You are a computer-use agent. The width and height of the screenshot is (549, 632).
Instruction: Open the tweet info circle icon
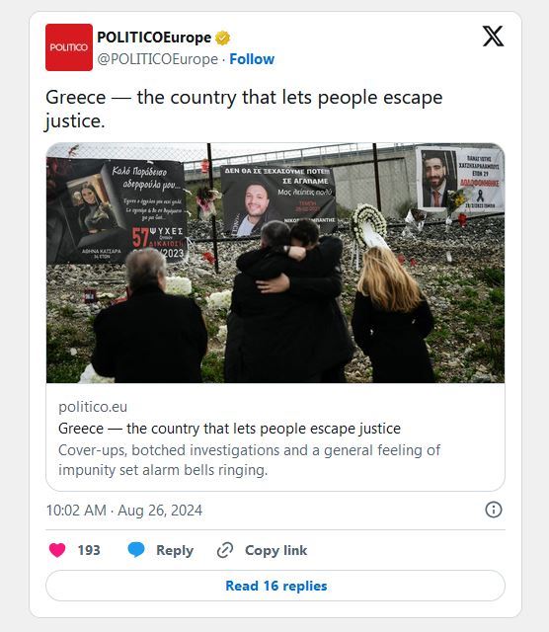[494, 510]
